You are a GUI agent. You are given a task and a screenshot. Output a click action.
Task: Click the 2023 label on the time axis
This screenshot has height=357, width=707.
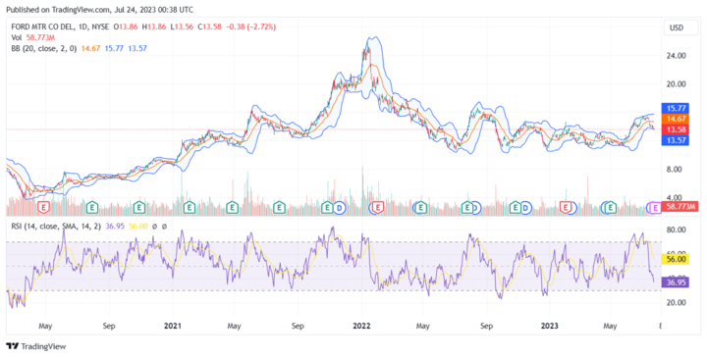point(550,326)
